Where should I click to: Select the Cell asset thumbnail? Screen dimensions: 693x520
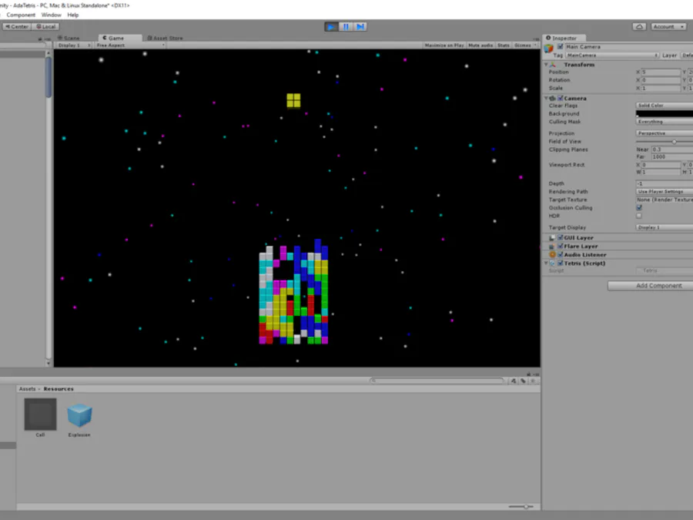[x=40, y=414]
